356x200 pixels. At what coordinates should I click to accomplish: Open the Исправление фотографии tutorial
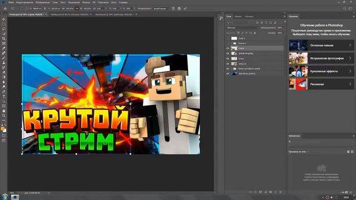tap(322, 58)
